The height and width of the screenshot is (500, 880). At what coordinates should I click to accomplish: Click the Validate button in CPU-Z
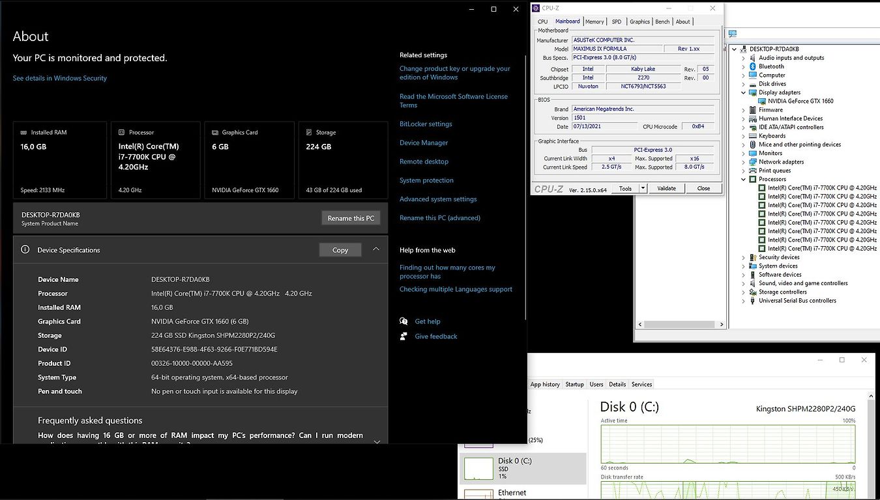666,188
